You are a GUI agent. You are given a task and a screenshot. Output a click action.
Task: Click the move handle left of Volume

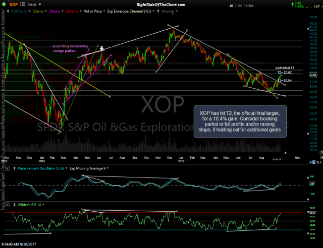(158, 11)
